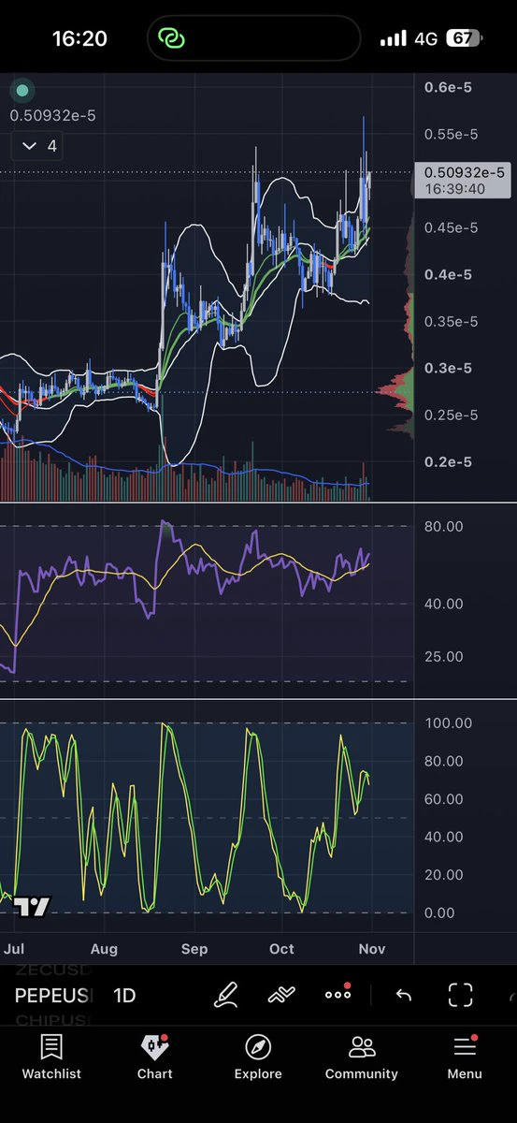This screenshot has width=517, height=1123.
Task: Tap the 16:20 clock in the status bar
Action: (x=79, y=38)
